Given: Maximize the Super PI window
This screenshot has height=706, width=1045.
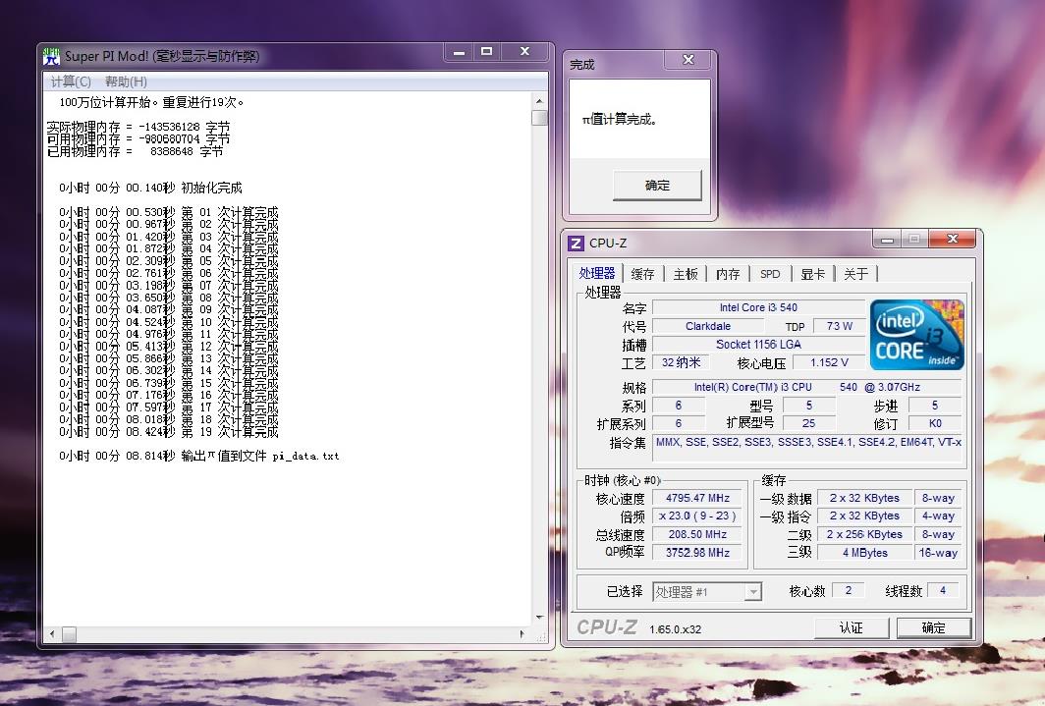Looking at the screenshot, I should 486,52.
